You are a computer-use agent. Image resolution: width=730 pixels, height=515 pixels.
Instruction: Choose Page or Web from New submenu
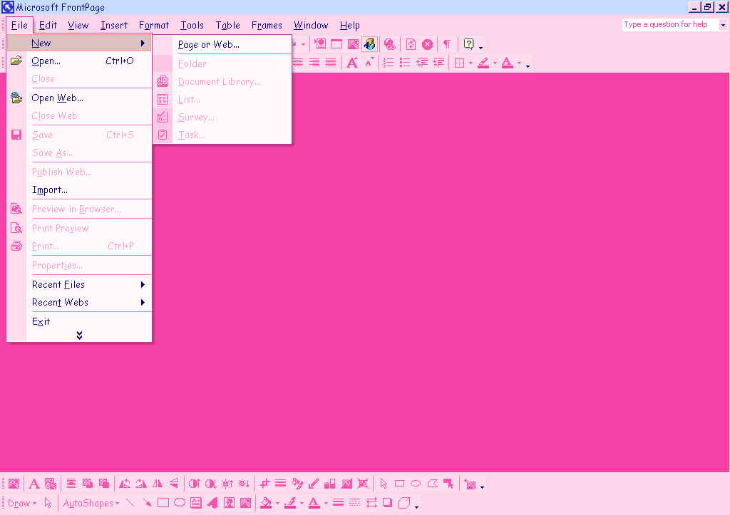coord(209,45)
